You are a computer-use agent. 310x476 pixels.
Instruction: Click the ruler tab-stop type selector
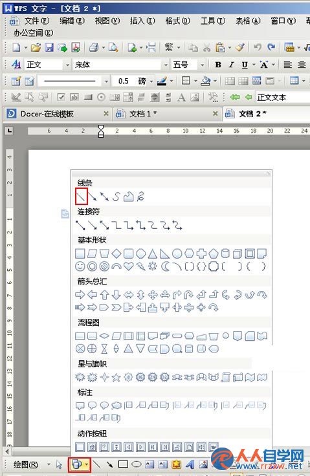coord(10,131)
